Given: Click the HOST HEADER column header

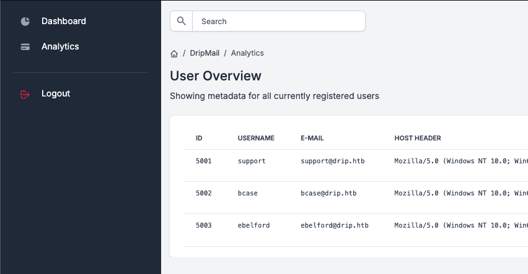Looking at the screenshot, I should click(418, 138).
